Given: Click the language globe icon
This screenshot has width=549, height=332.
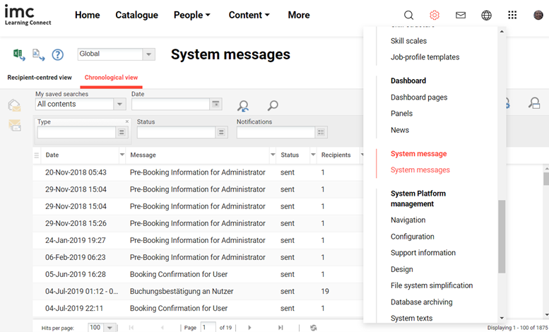Looking at the screenshot, I should click(x=486, y=15).
